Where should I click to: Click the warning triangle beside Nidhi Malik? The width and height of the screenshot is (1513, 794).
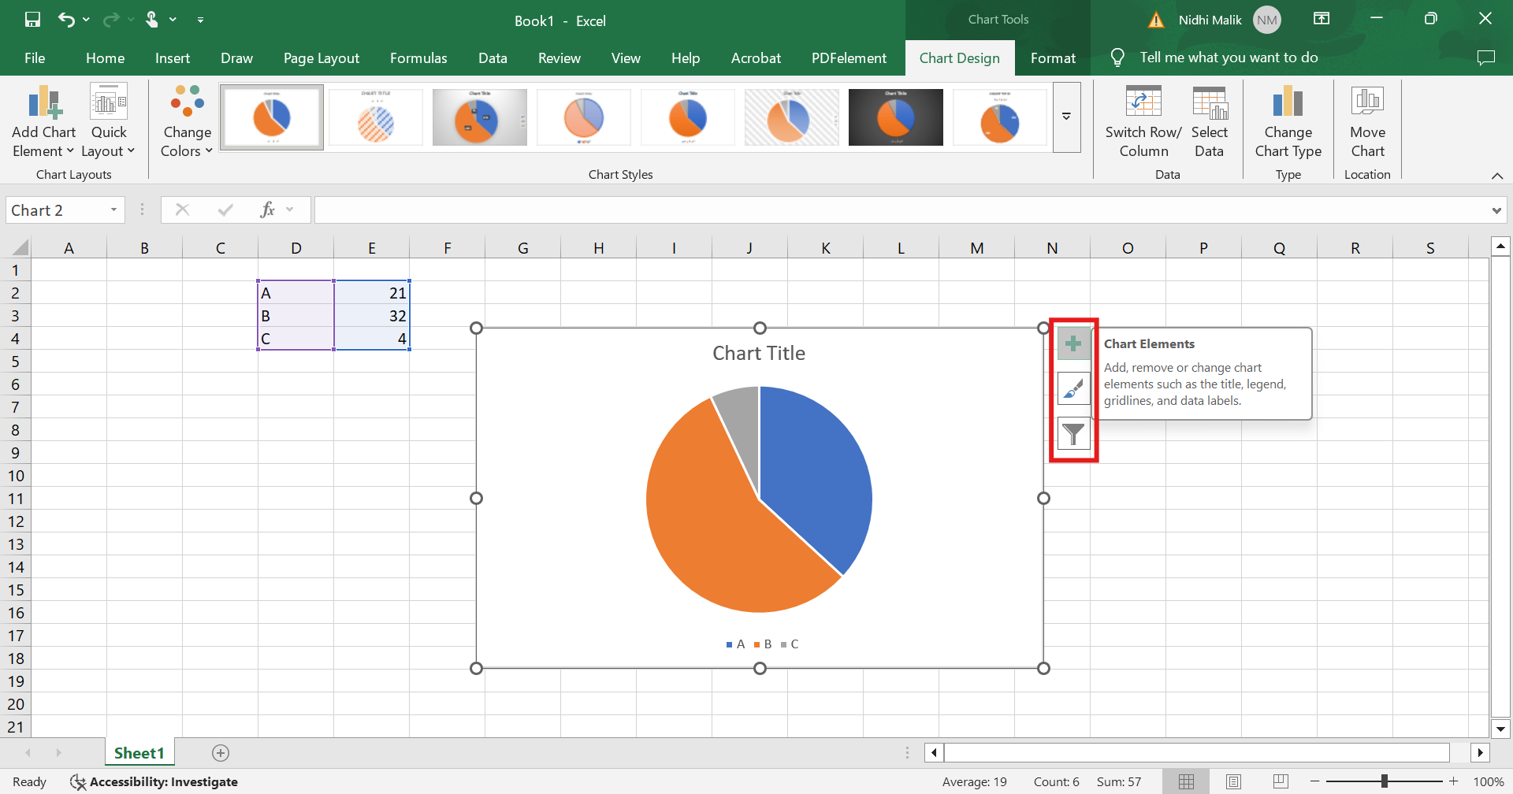tap(1156, 20)
